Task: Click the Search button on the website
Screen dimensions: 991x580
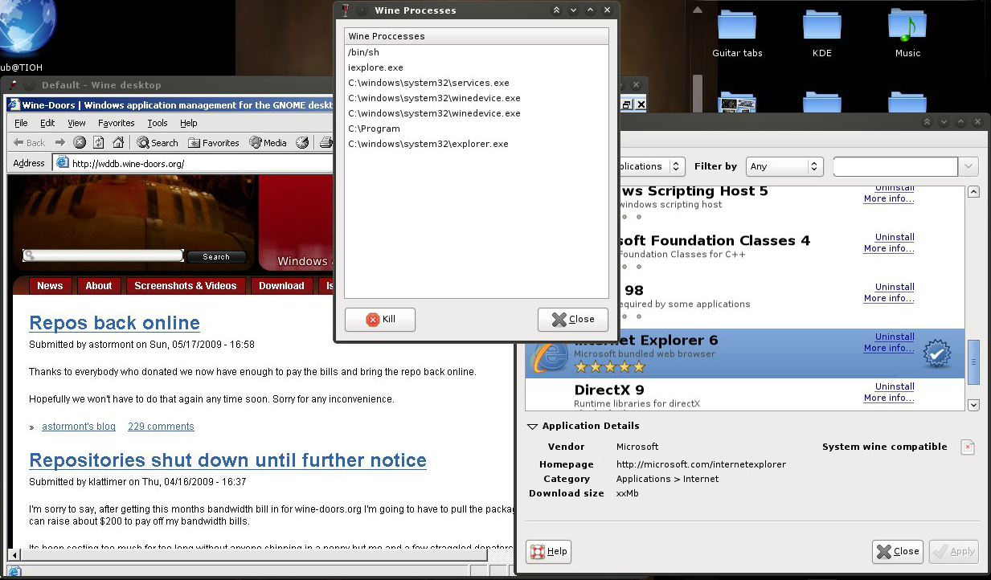Action: pos(215,257)
